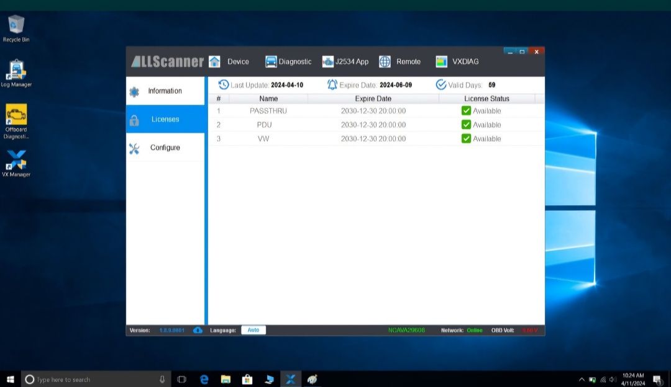The width and height of the screenshot is (671, 387).
Task: Click the Wi-Fi icon in the system tray
Action: 603,380
